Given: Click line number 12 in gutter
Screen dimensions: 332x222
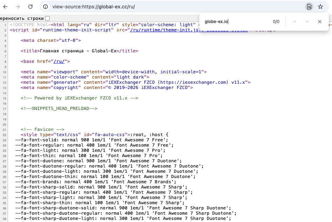Looking at the screenshot, I should 5,83.
